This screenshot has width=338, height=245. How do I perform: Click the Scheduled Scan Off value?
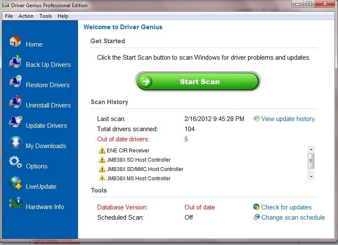point(189,217)
